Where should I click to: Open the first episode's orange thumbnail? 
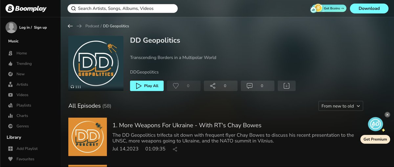click(x=88, y=137)
